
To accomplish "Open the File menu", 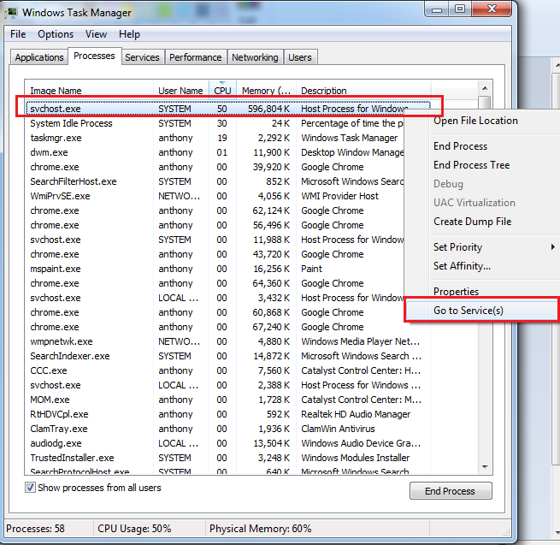I will point(18,34).
